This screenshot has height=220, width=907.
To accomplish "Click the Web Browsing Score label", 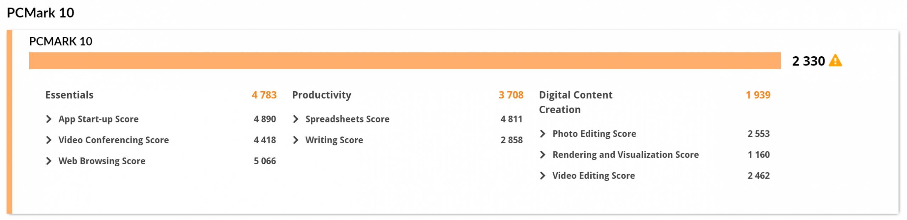I will pyautogui.click(x=102, y=161).
